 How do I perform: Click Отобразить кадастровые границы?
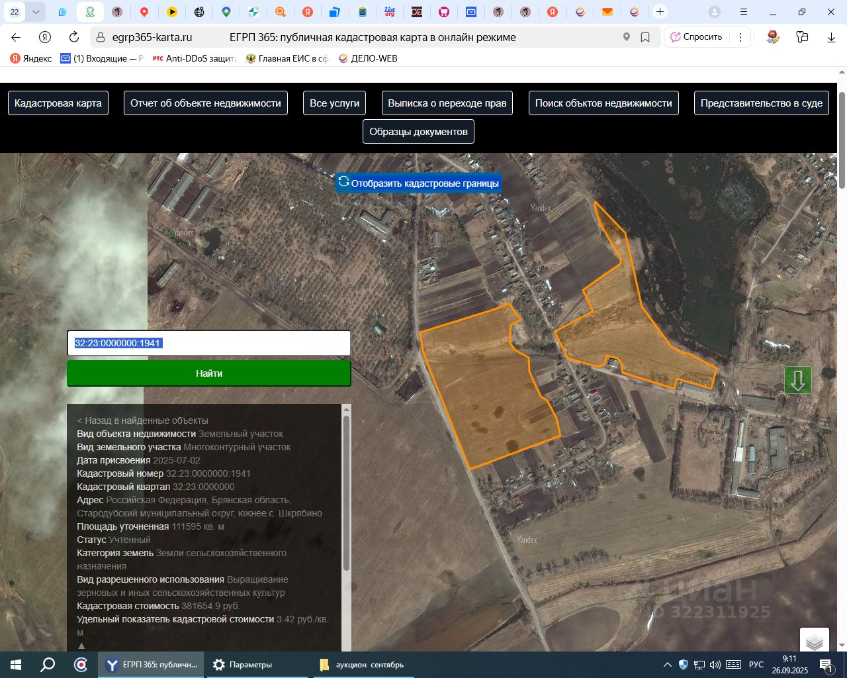[418, 183]
